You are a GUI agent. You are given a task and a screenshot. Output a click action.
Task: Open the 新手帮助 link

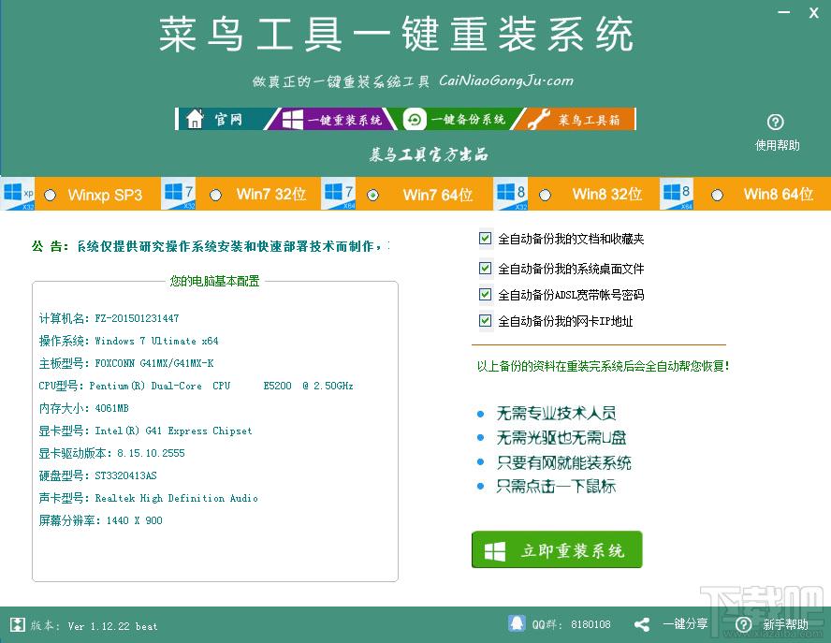[x=785, y=624]
